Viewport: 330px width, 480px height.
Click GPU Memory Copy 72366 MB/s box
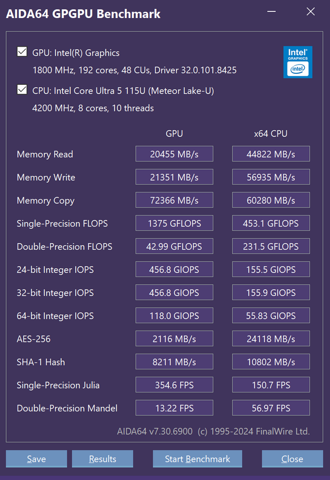(174, 200)
